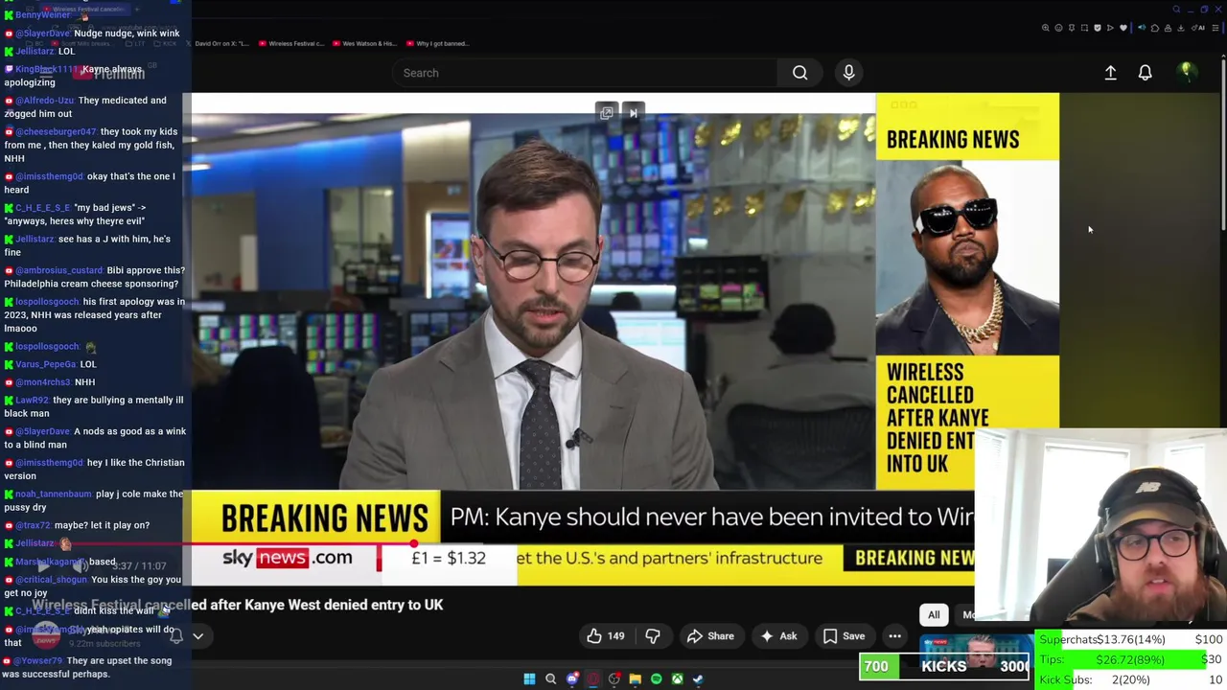Click chat username @critical_shogun
This screenshot has height=690, width=1227.
51,580
